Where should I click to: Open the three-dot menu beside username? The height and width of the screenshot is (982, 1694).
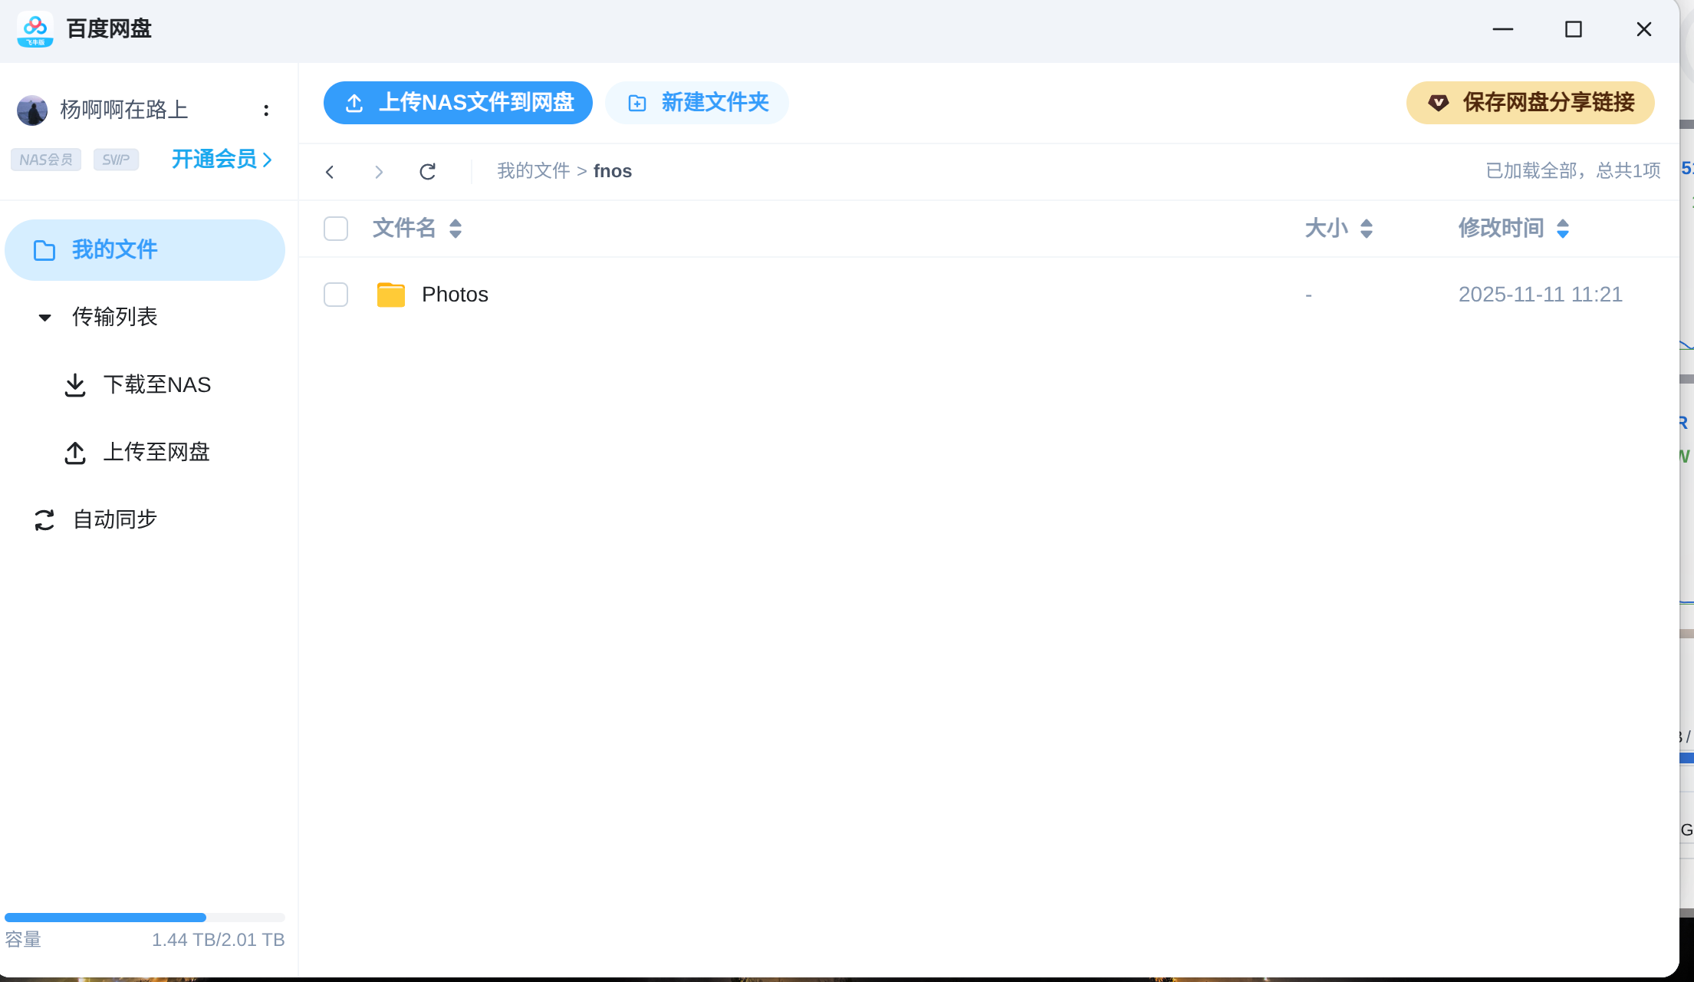tap(266, 110)
